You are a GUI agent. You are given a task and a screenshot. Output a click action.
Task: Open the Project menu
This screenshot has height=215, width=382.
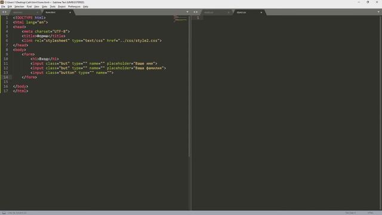tap(61, 7)
